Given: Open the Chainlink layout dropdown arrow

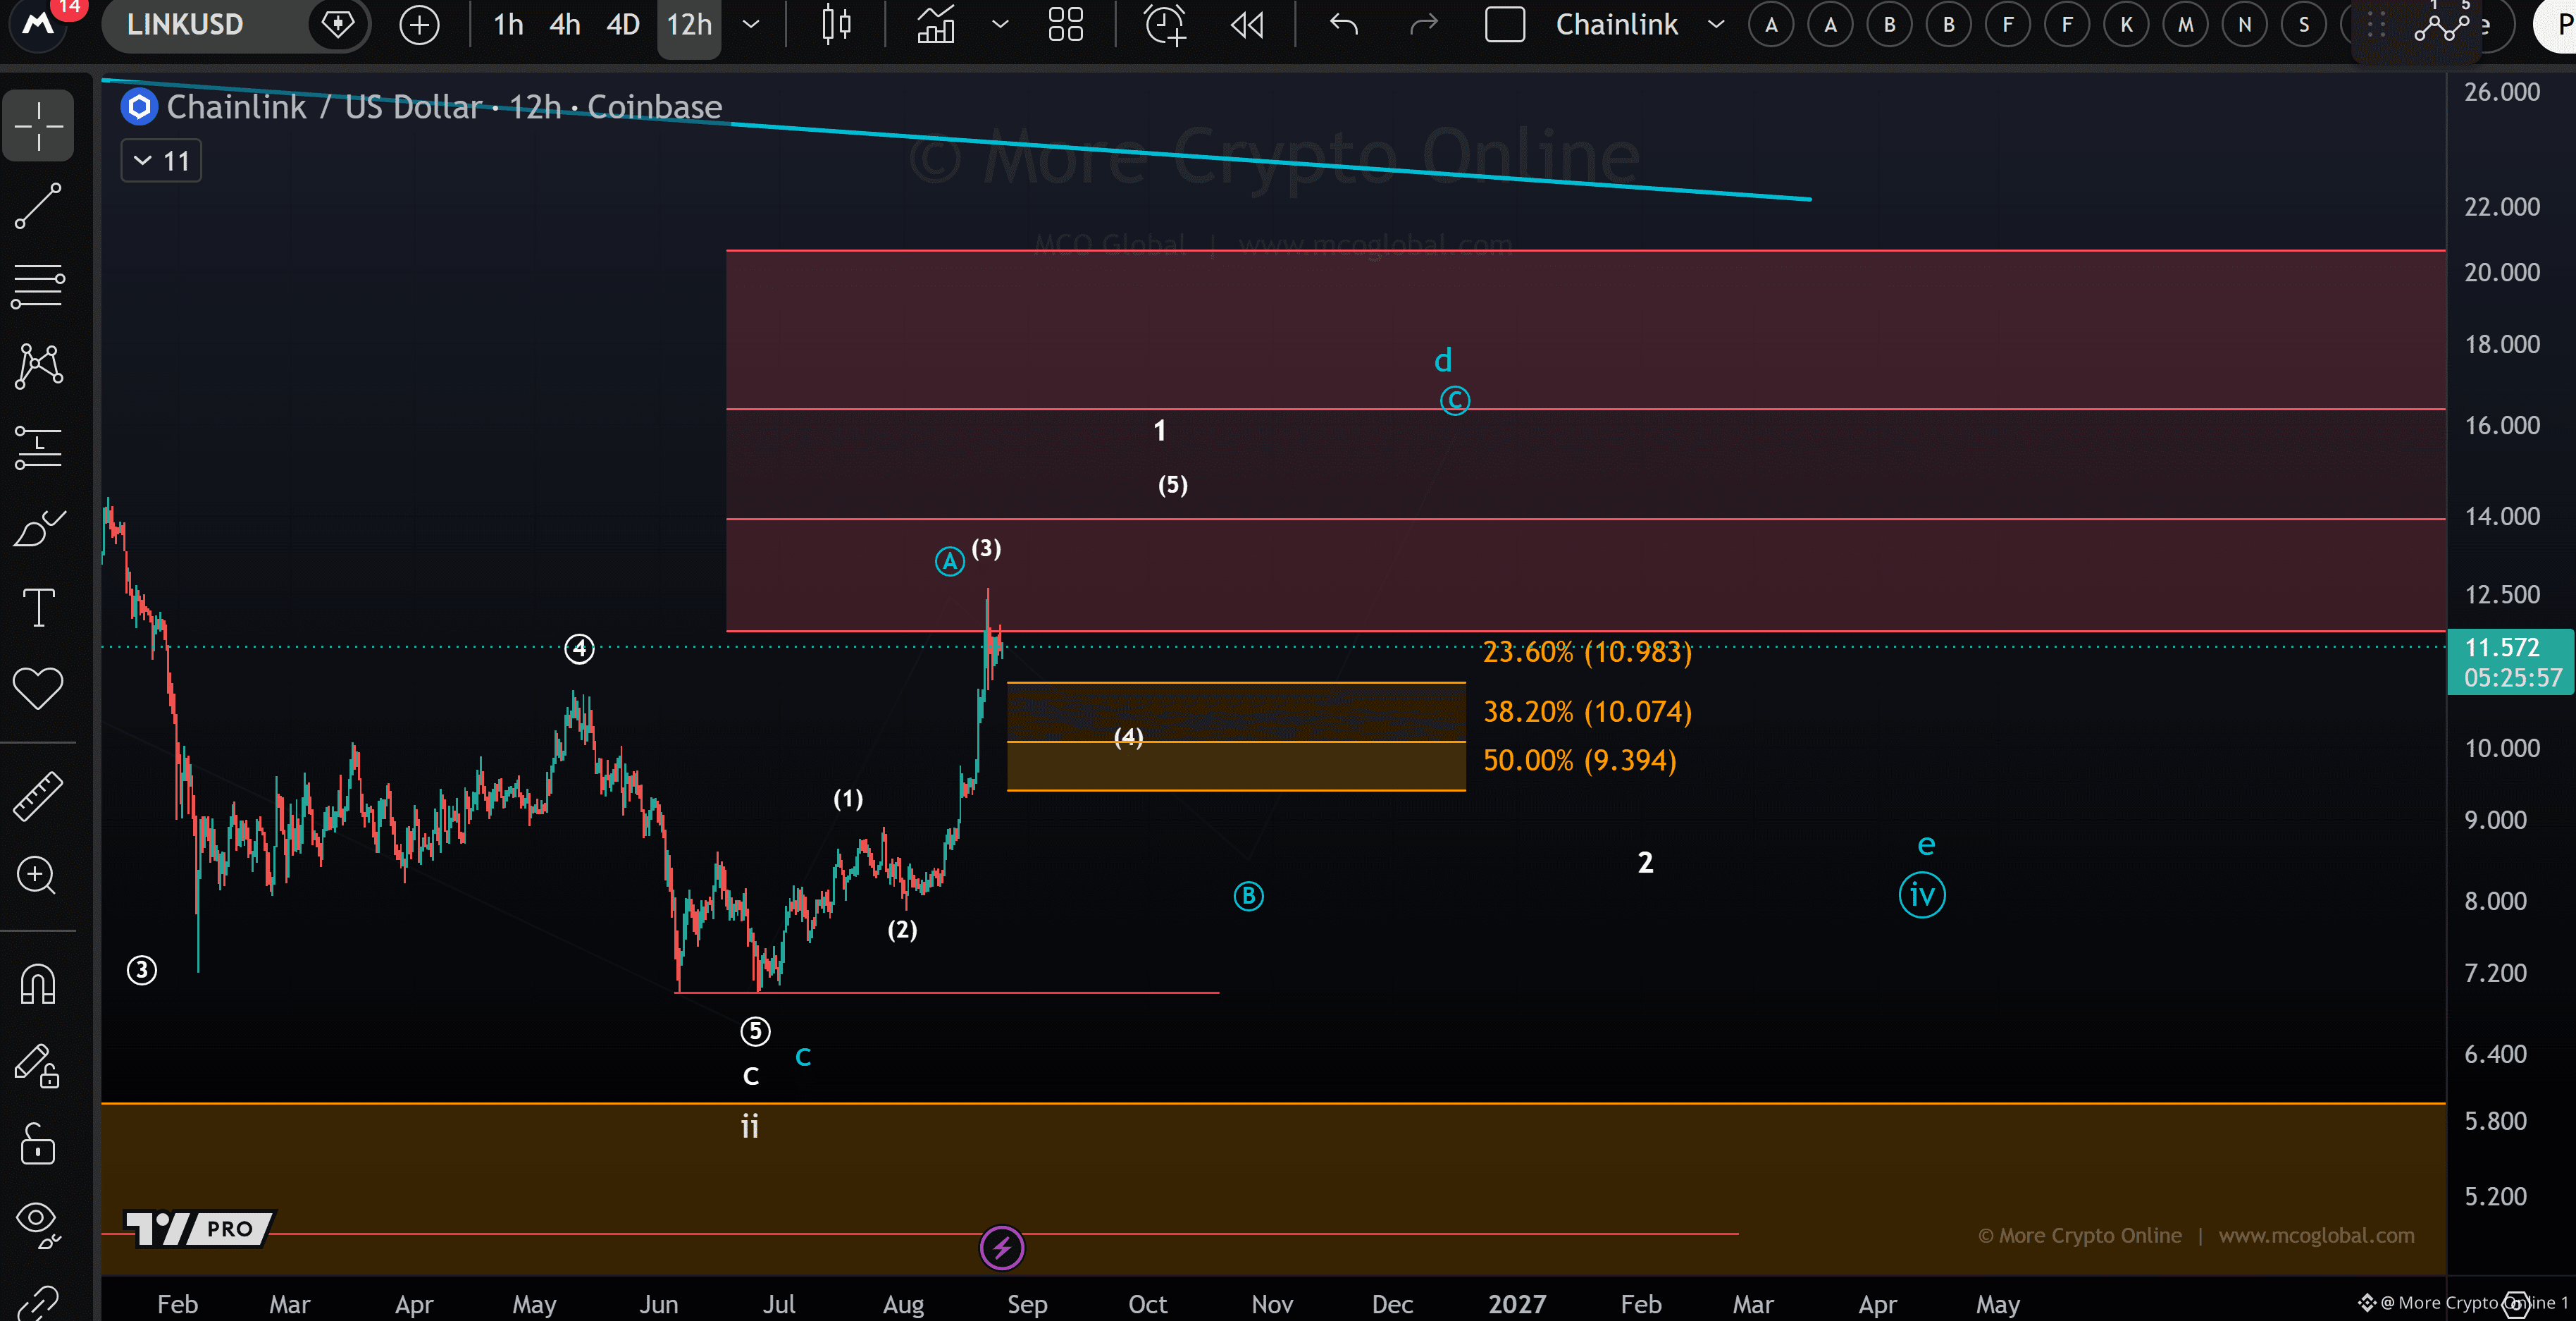Looking at the screenshot, I should click(1716, 24).
